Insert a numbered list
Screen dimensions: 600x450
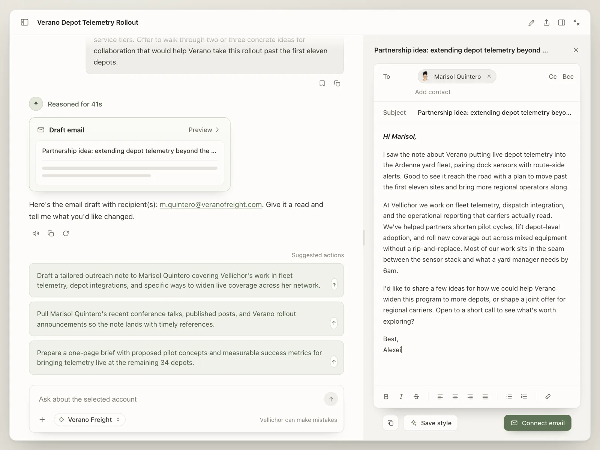(x=524, y=396)
